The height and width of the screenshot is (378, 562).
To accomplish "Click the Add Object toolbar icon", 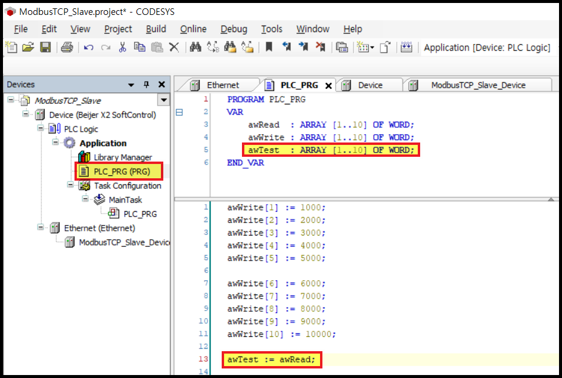I will tap(363, 47).
